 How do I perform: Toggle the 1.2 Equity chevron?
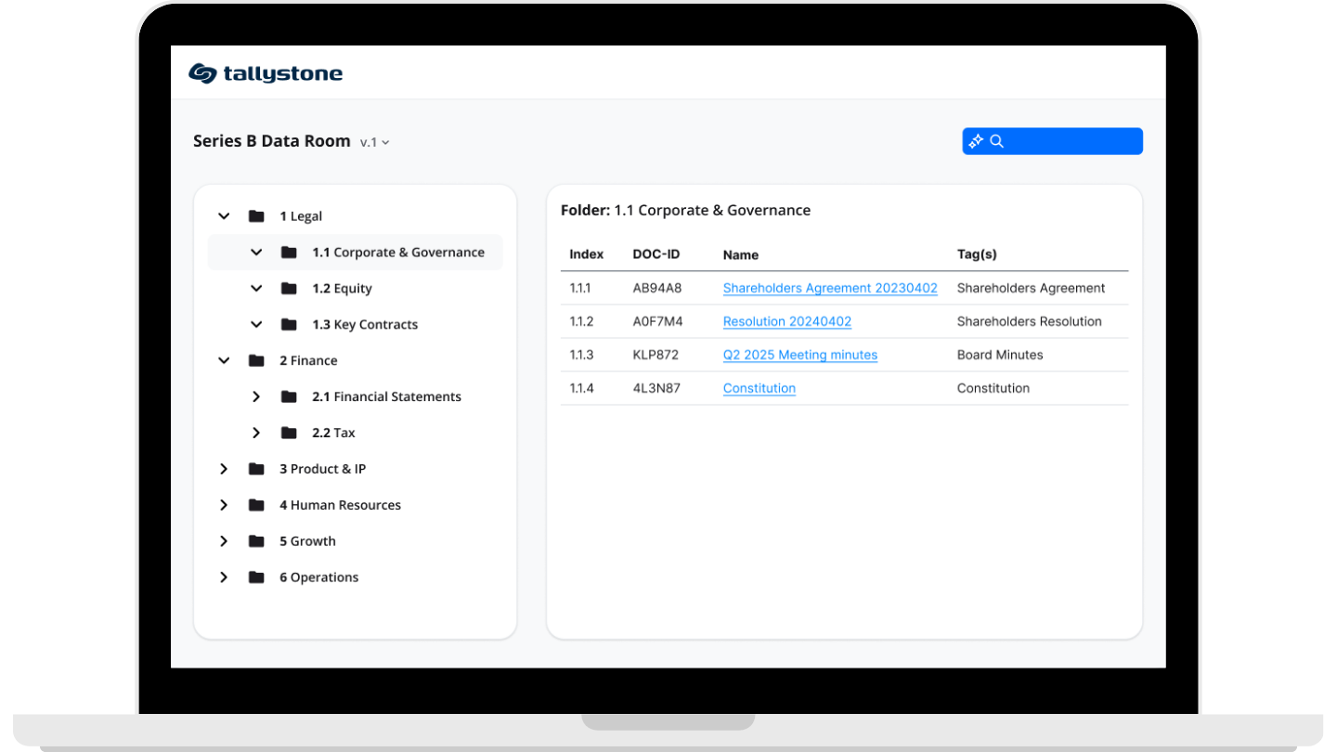tap(256, 289)
